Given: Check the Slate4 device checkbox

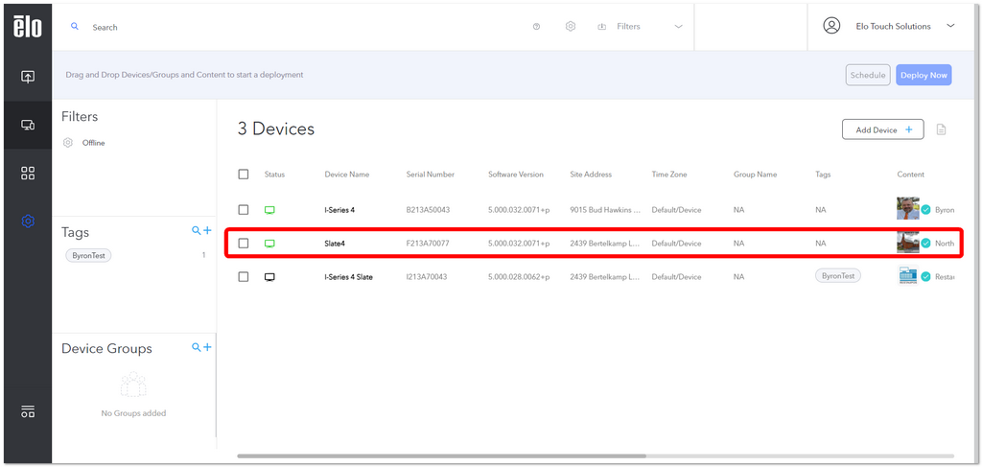Looking at the screenshot, I should (244, 243).
